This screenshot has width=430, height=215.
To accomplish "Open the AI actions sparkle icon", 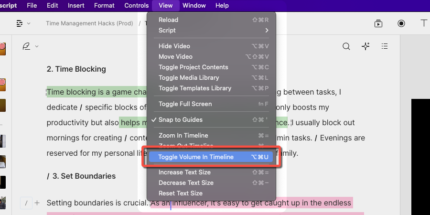I will [365, 46].
